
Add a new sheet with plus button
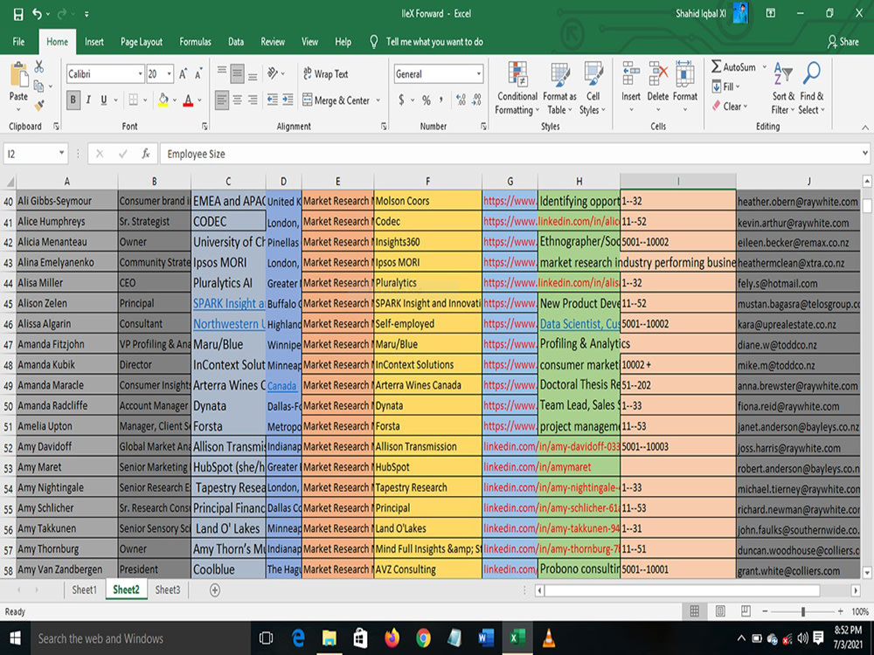tap(215, 589)
